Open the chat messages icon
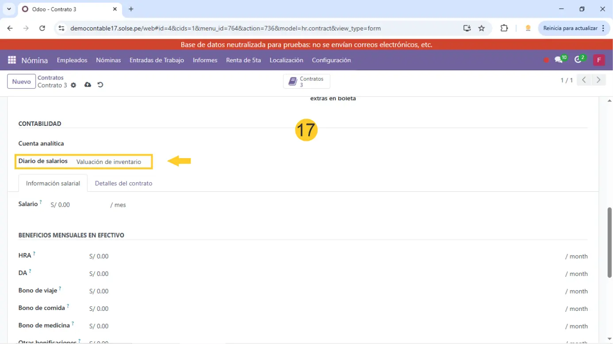The image size is (613, 344). click(559, 60)
